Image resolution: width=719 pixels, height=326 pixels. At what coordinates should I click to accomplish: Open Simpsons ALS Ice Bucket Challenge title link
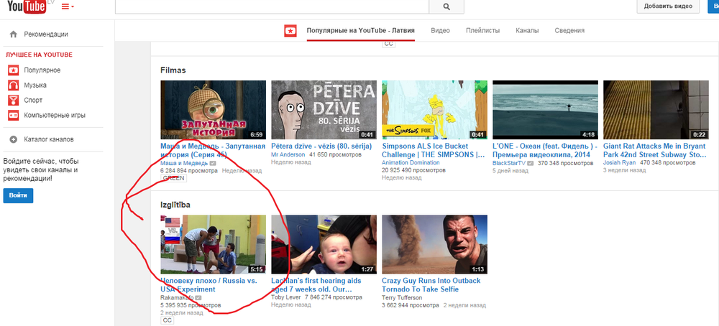tap(434, 149)
